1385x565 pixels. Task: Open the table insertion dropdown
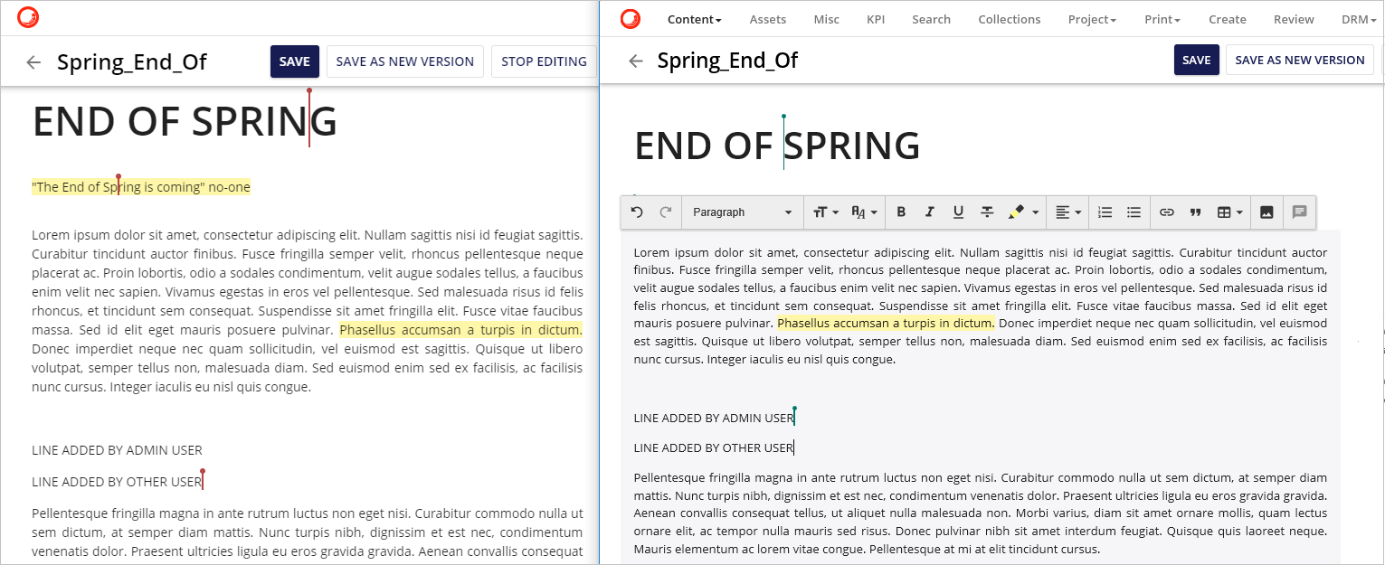[x=1228, y=212]
